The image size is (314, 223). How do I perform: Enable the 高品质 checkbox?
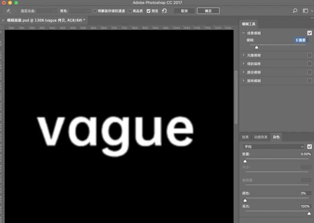(130, 11)
